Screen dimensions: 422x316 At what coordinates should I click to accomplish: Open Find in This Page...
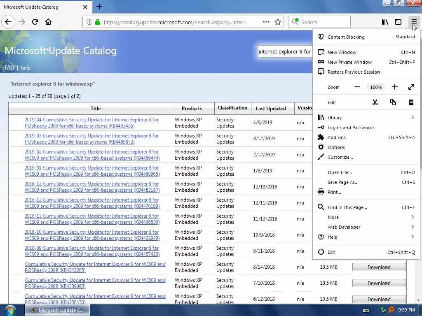(366, 207)
